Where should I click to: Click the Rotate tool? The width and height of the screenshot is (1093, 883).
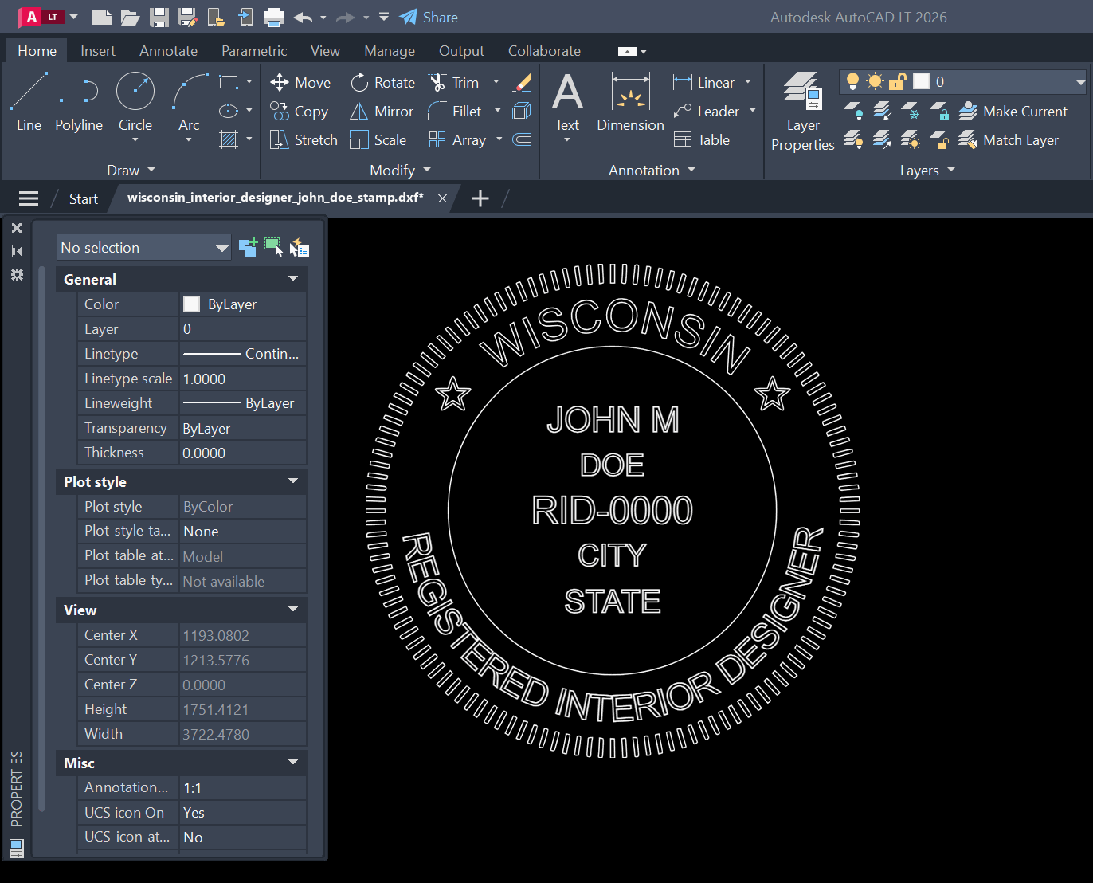(383, 83)
